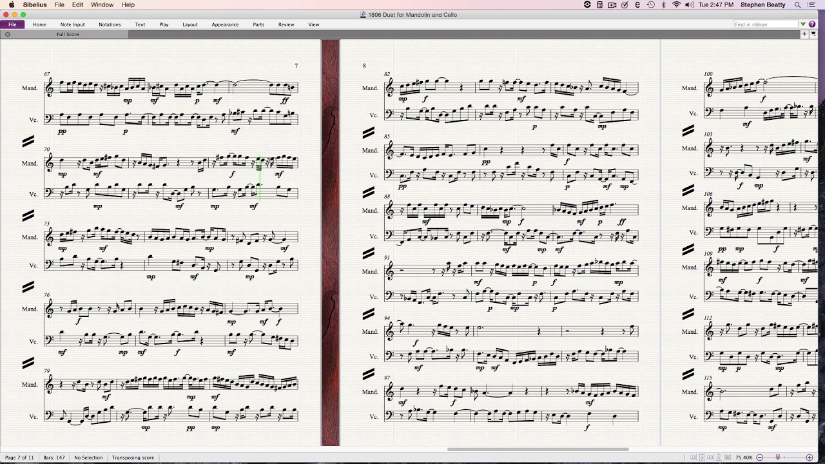Click bar number 67 on page 7

46,74
